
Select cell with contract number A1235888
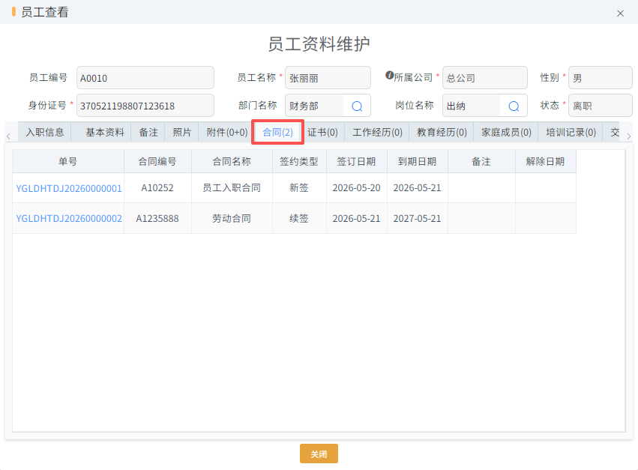[157, 219]
